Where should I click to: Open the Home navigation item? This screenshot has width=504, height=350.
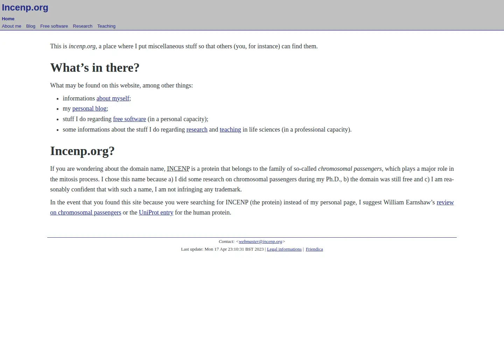point(8,19)
